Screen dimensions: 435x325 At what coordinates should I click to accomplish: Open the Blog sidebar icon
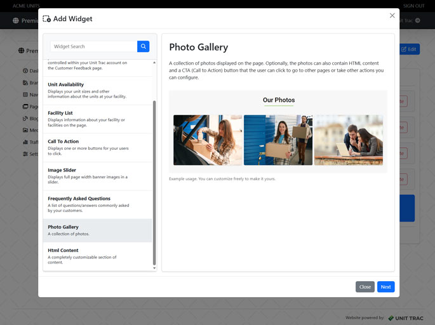tap(25, 119)
